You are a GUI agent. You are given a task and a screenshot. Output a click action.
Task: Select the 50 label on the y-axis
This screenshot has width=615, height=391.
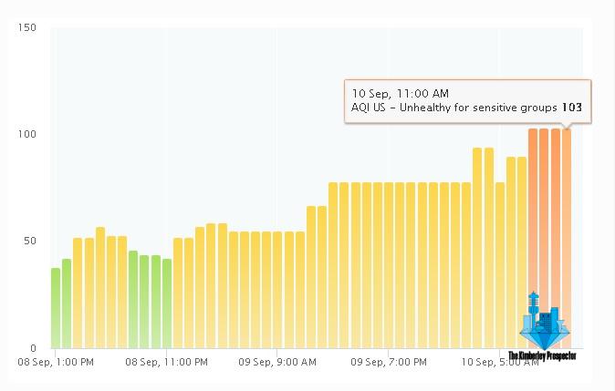pyautogui.click(x=29, y=241)
